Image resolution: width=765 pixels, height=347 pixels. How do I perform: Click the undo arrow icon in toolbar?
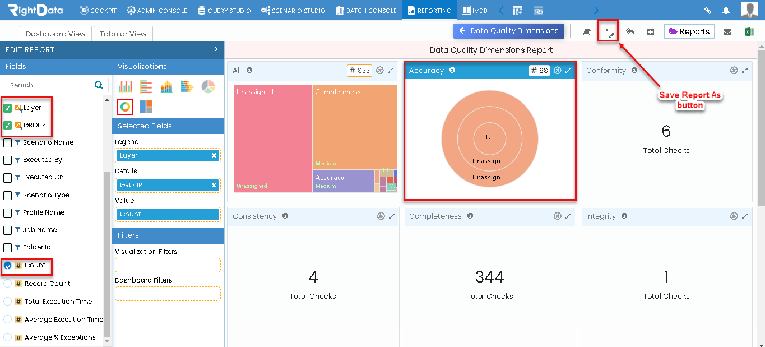click(x=630, y=32)
